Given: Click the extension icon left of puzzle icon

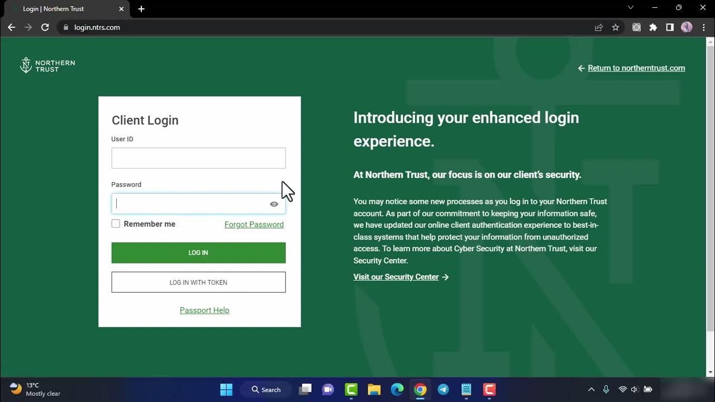Looking at the screenshot, I should coord(636,27).
